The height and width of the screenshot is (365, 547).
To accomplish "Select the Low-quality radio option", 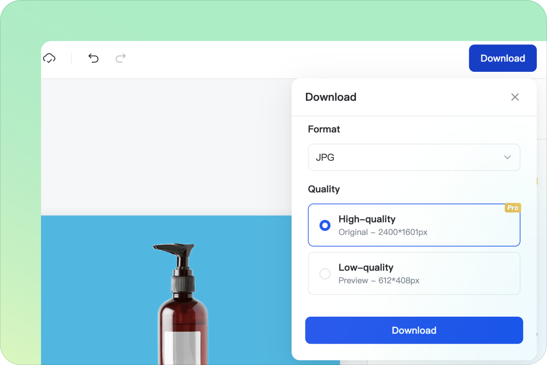I will click(x=325, y=274).
